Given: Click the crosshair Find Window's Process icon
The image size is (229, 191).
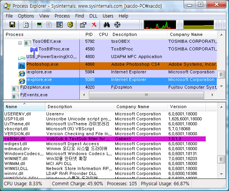Looking at the screenshot, I should click(117, 24).
